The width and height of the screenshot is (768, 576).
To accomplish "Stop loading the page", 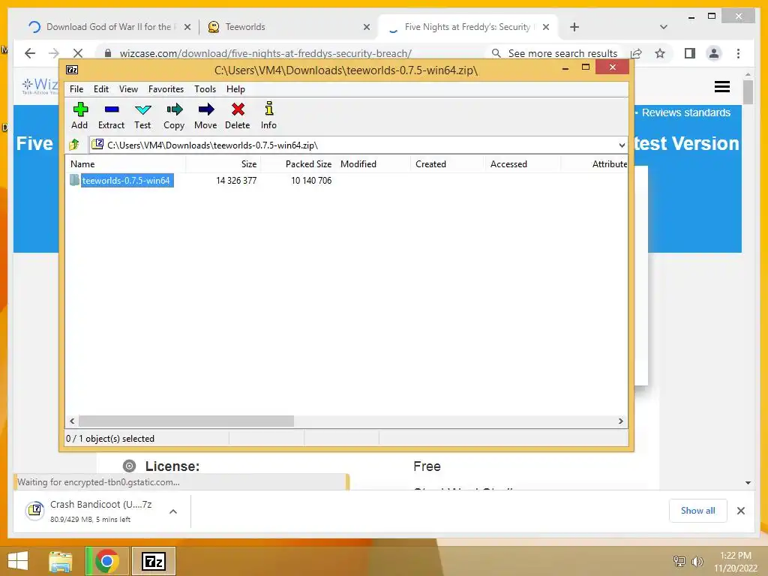I will click(78, 53).
